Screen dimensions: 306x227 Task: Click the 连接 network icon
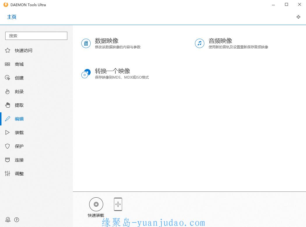[8, 160]
